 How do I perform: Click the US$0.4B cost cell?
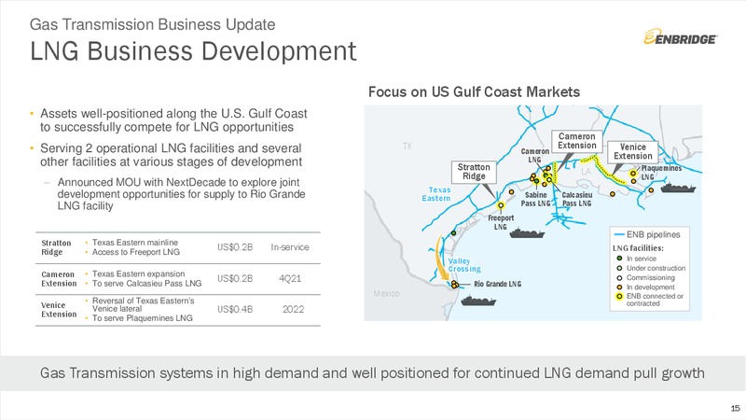click(x=235, y=309)
